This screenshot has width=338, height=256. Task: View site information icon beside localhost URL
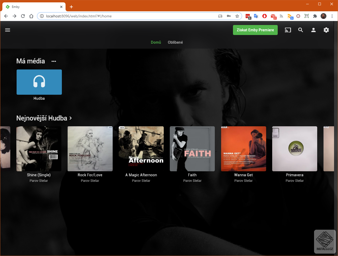[x=42, y=16]
